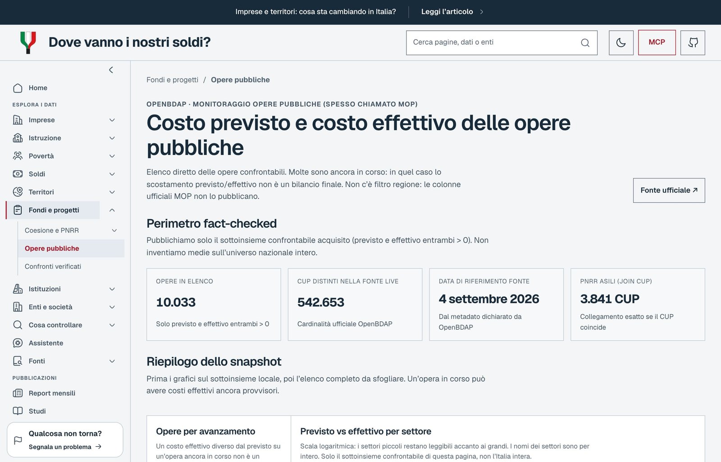Click the Fondi e progetti breadcrumb
721x462 pixels.
click(x=172, y=80)
